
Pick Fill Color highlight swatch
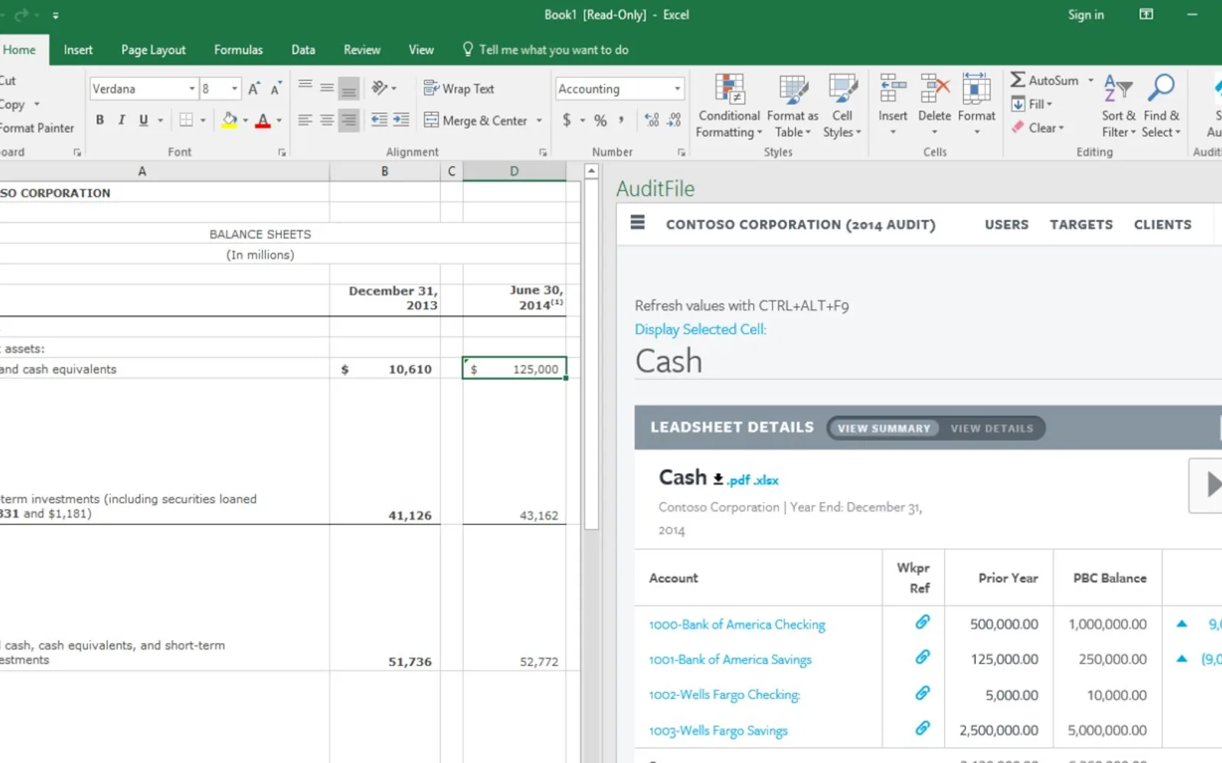[x=229, y=120]
